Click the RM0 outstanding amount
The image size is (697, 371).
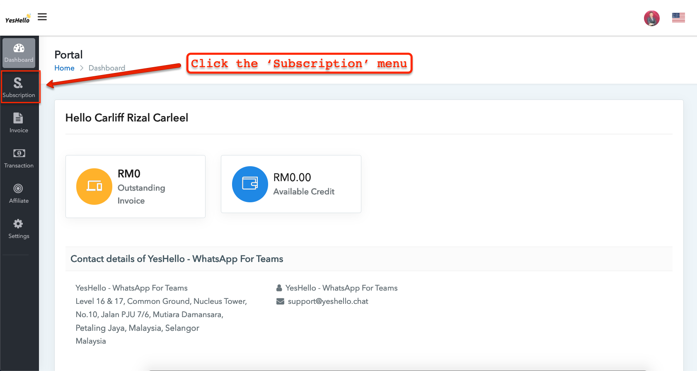tap(129, 174)
